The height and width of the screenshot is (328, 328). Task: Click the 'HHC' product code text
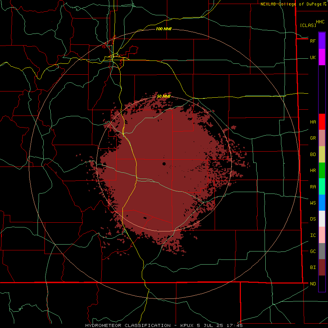(320, 22)
